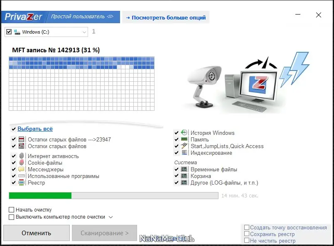Click the PrivaZer logo
Image resolution: width=334 pixels, height=246 pixels.
[x=23, y=17]
